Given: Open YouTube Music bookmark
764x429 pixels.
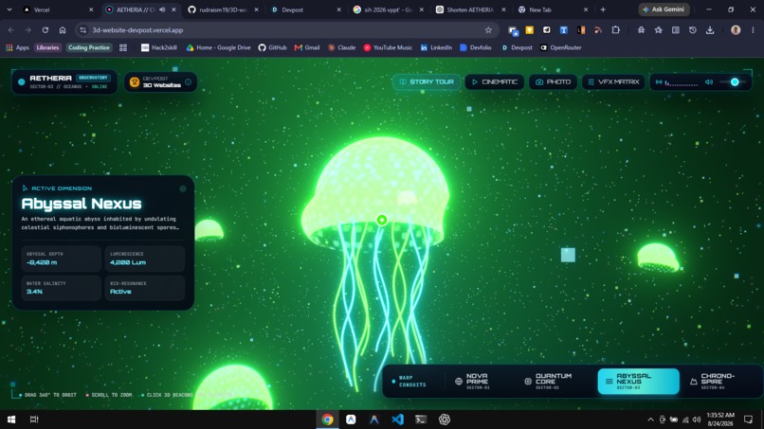Looking at the screenshot, I should [x=388, y=47].
